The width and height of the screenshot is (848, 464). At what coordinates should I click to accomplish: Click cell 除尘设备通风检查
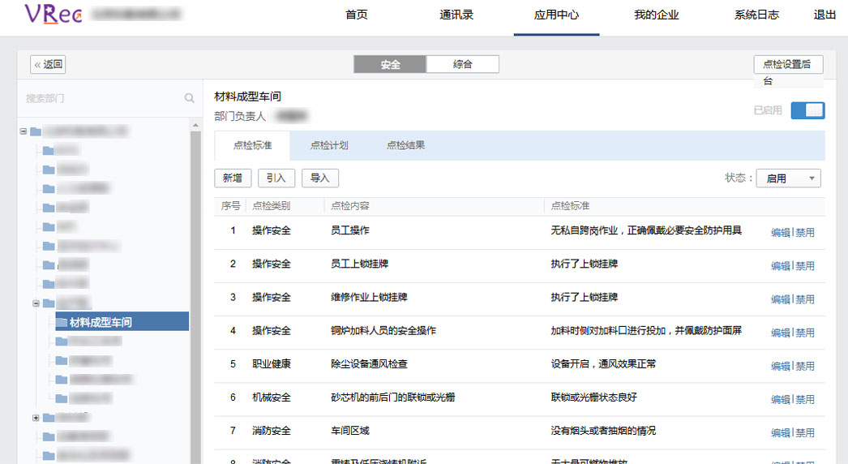click(369, 364)
